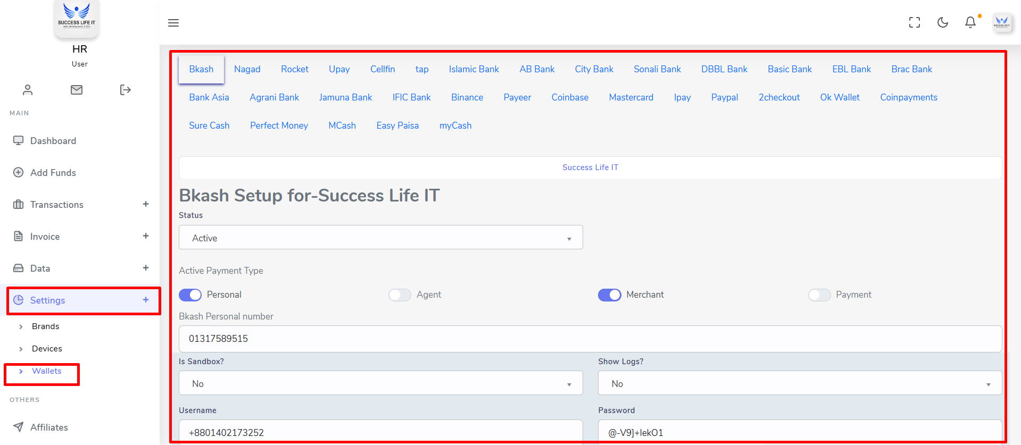Open the Mastercard tab

click(631, 97)
